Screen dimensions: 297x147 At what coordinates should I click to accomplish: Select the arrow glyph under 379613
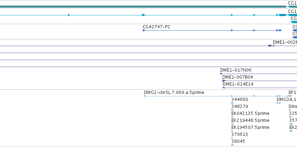click(x=232, y=138)
